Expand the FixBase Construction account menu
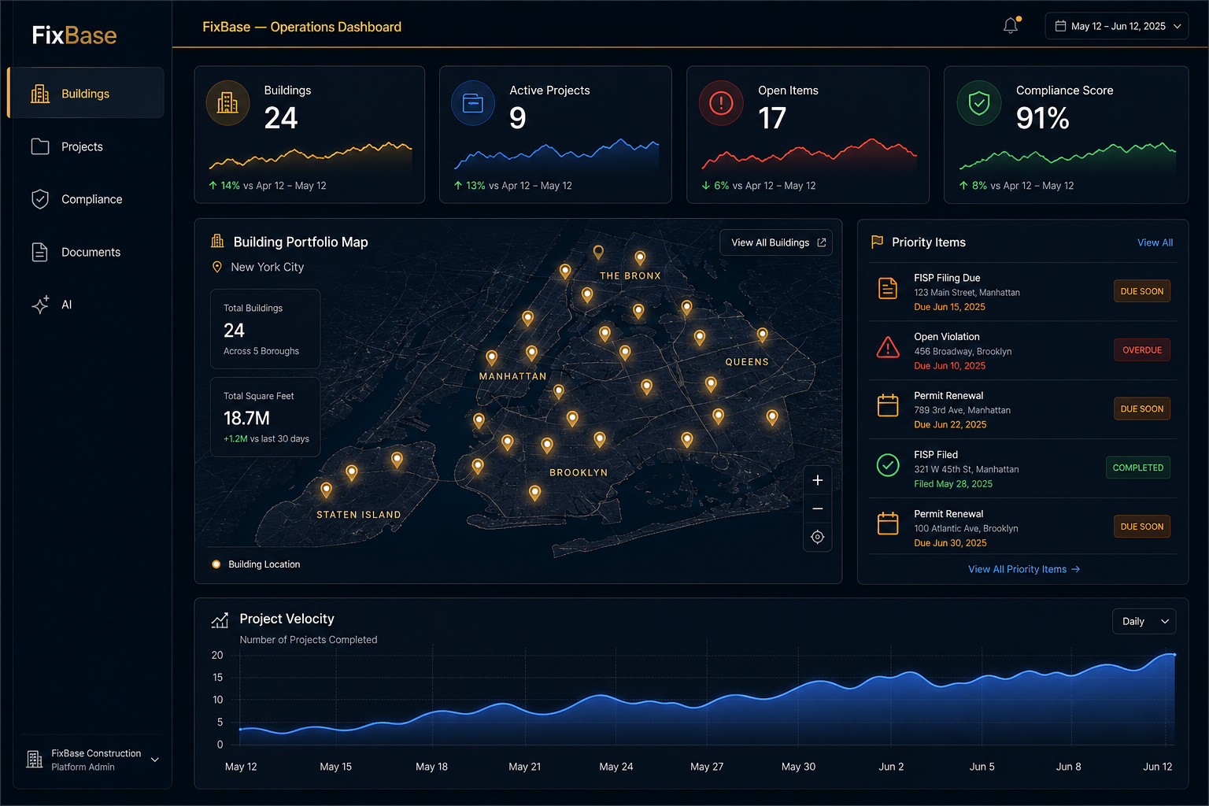This screenshot has height=806, width=1209. tap(93, 760)
